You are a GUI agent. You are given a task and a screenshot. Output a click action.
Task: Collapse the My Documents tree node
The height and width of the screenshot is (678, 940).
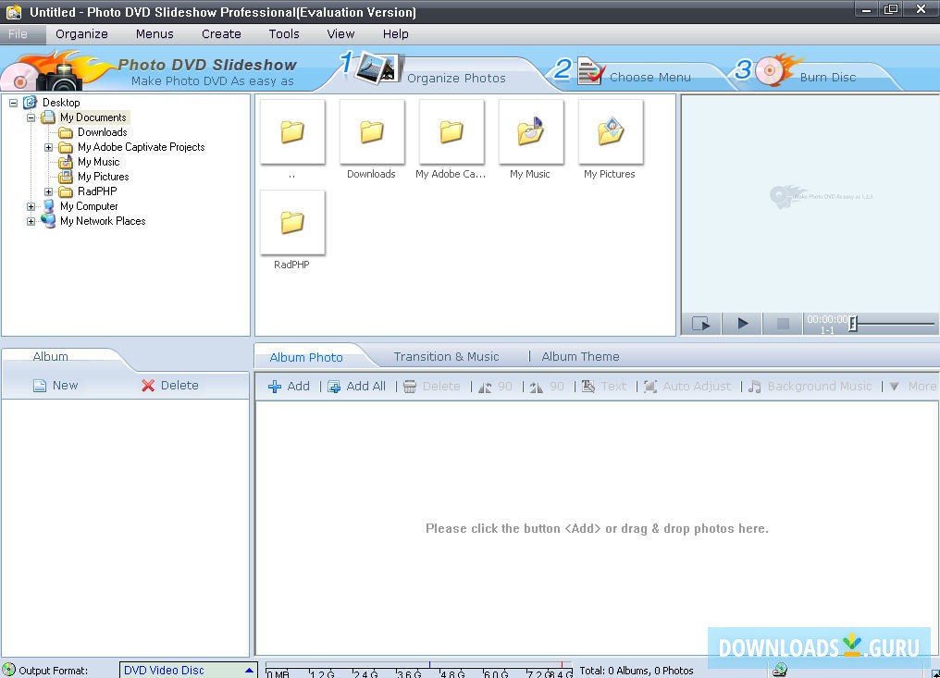click(31, 117)
